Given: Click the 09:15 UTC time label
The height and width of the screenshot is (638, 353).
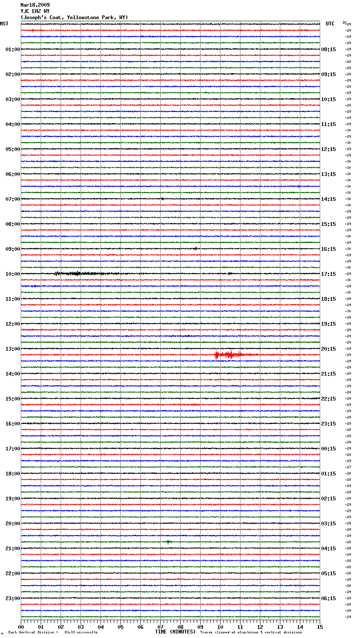Looking at the screenshot, I should tap(328, 74).
